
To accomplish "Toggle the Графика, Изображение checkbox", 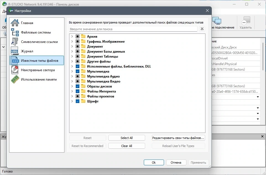I will click(x=77, y=41).
